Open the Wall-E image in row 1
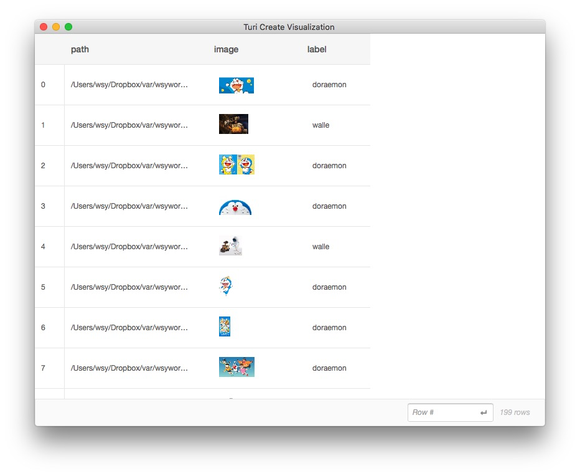This screenshot has width=580, height=476. pyautogui.click(x=233, y=124)
